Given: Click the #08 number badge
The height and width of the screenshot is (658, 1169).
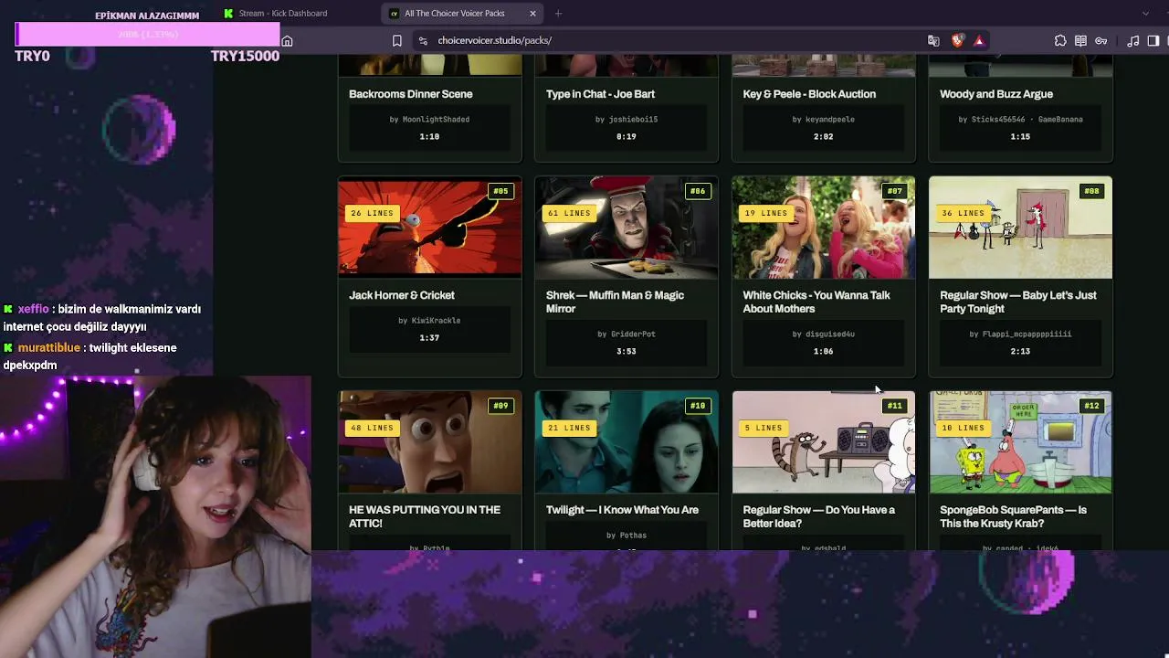Looking at the screenshot, I should (1091, 191).
